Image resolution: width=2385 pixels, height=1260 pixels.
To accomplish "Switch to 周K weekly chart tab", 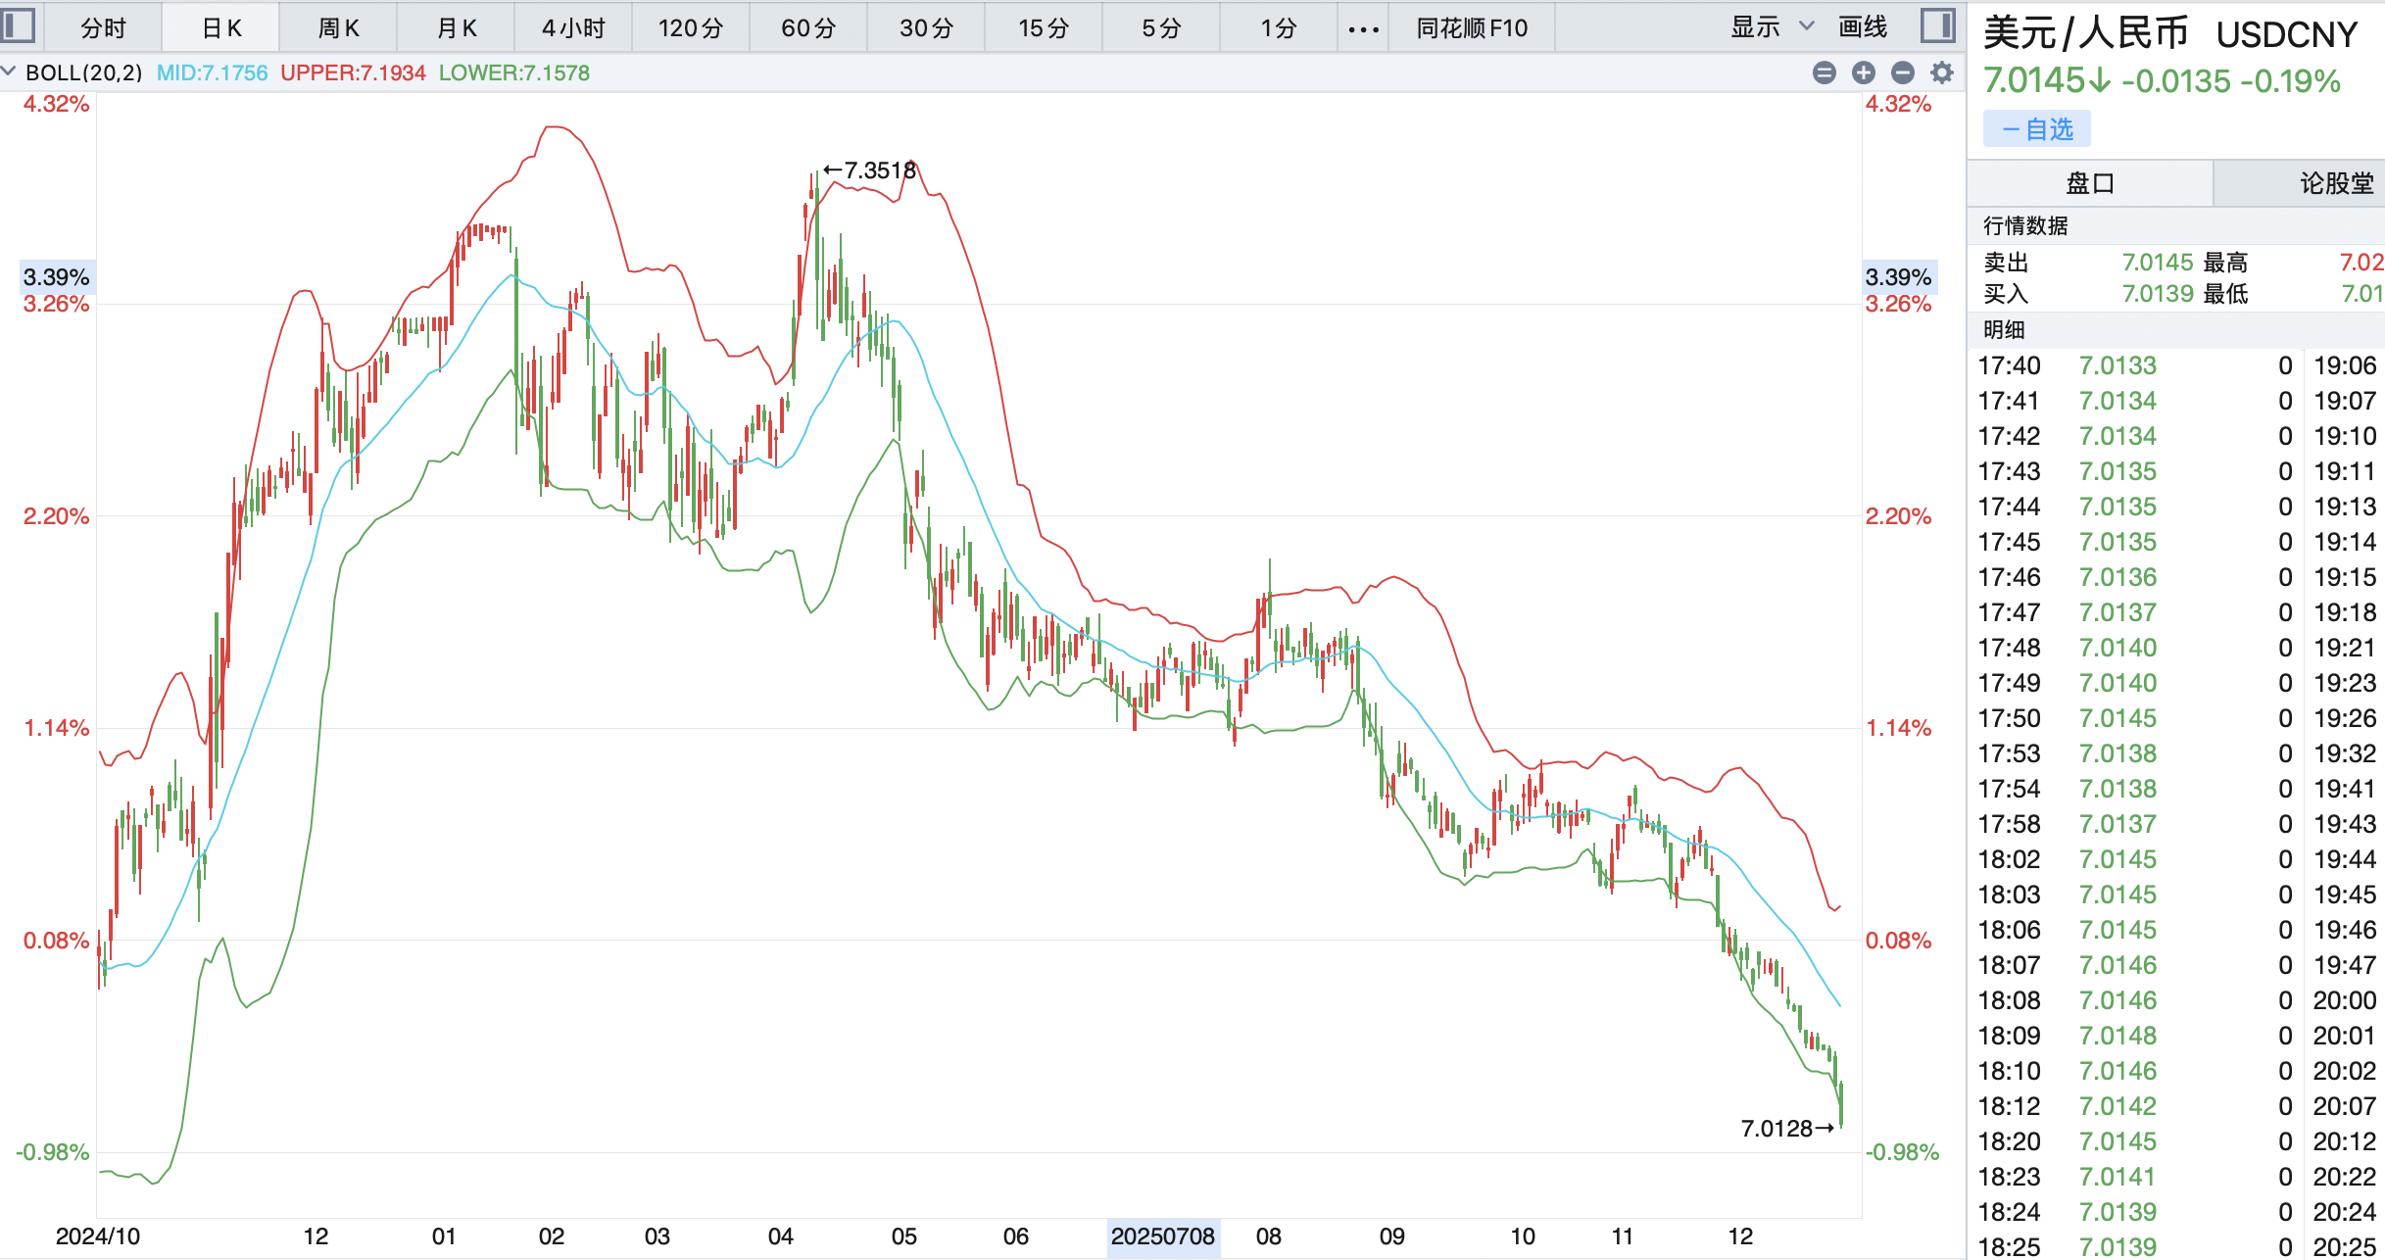I will [338, 28].
